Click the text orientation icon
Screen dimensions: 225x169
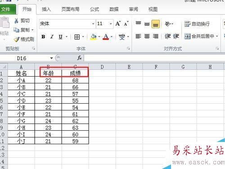pyautogui.click(x=167, y=24)
